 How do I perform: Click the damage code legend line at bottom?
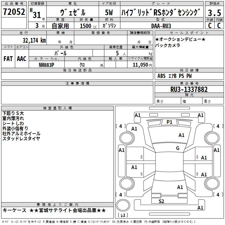99,222
